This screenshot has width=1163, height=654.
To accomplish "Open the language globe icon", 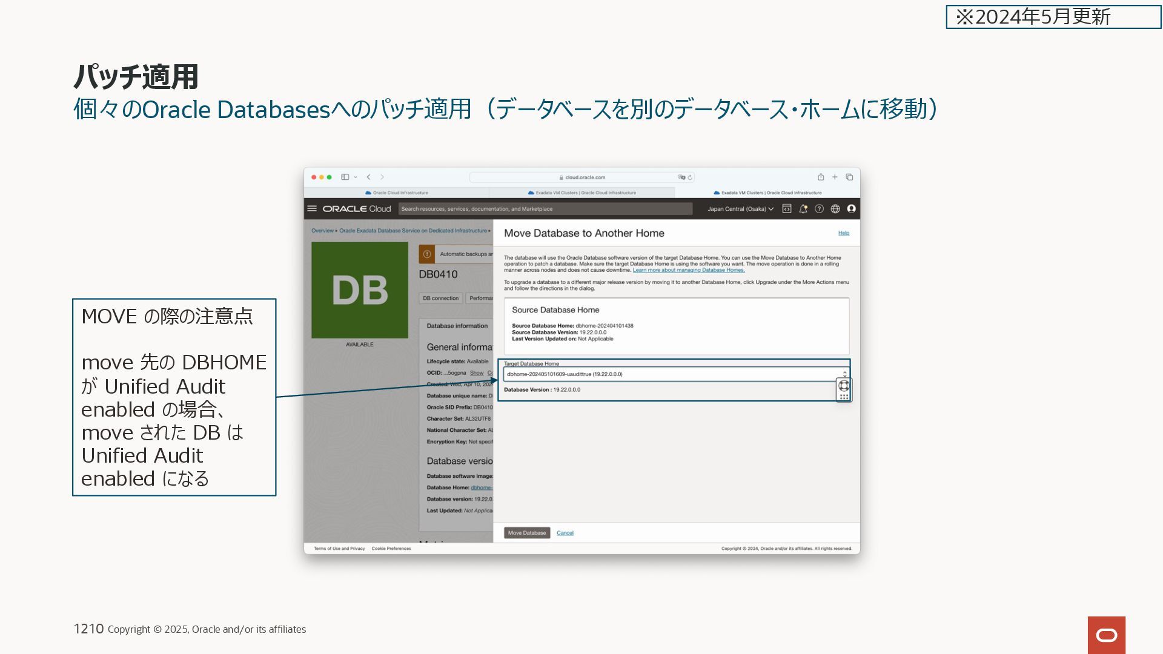I will [x=835, y=208].
